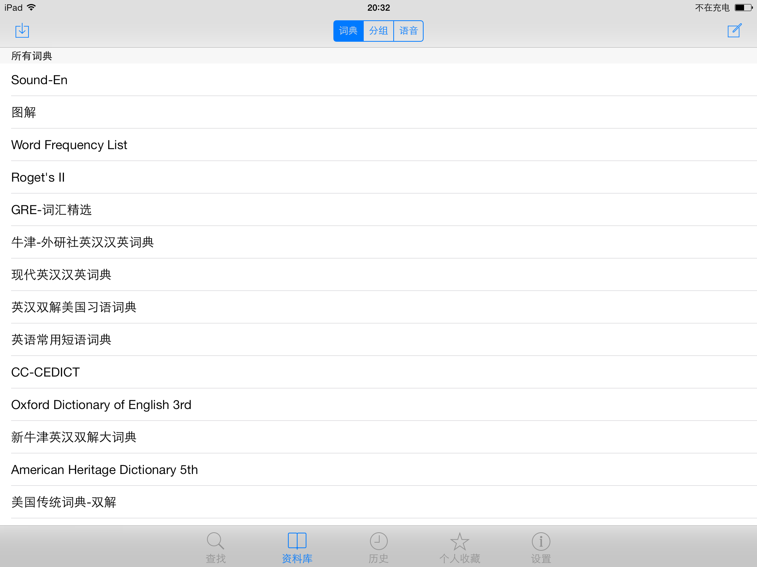Tap the 不在充电 charging status text
757x567 pixels.
click(712, 7)
